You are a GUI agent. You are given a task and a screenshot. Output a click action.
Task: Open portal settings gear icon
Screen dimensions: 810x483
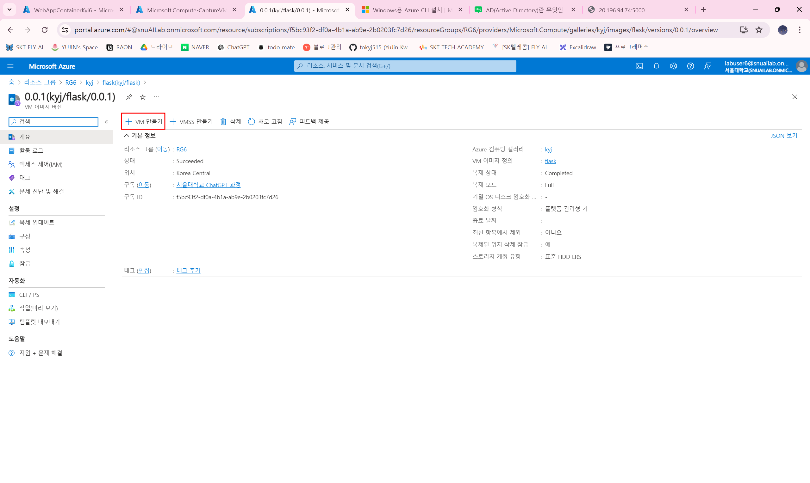click(x=673, y=66)
